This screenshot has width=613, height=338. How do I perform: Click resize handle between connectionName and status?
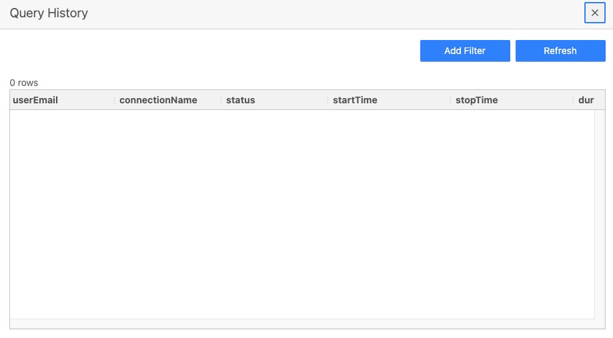[x=221, y=100]
